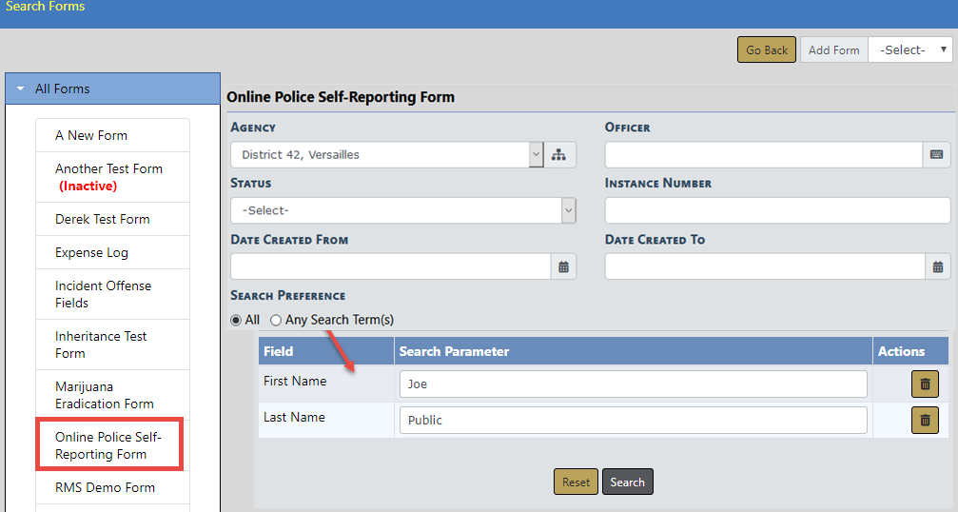Open the Date Created From calendar picker
The height and width of the screenshot is (512, 958).
(x=563, y=267)
